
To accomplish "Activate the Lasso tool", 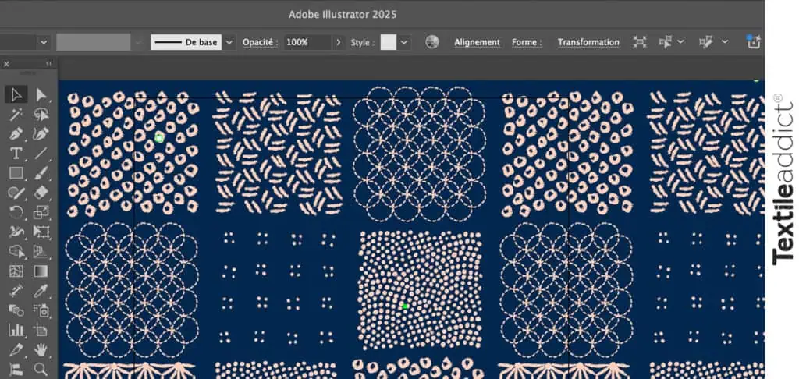I will click(x=41, y=114).
